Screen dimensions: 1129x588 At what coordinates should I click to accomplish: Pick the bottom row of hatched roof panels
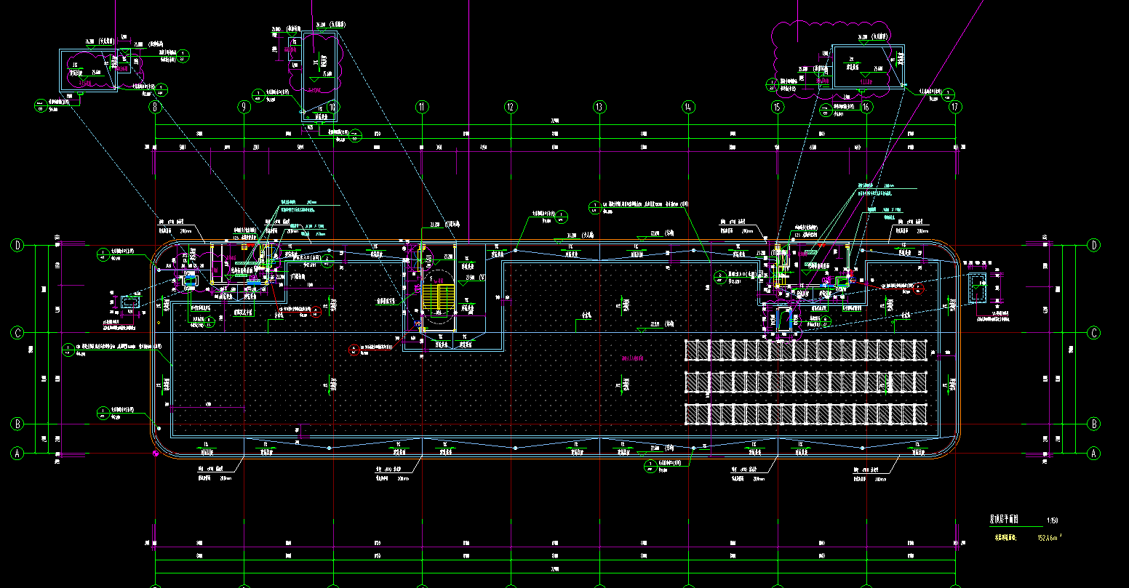coord(805,414)
